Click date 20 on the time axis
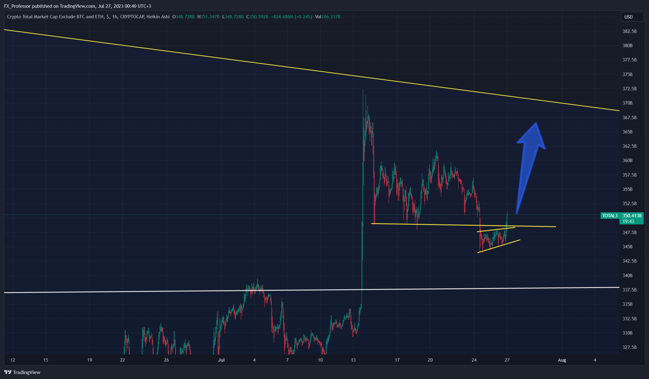The height and width of the screenshot is (379, 649). [430, 360]
